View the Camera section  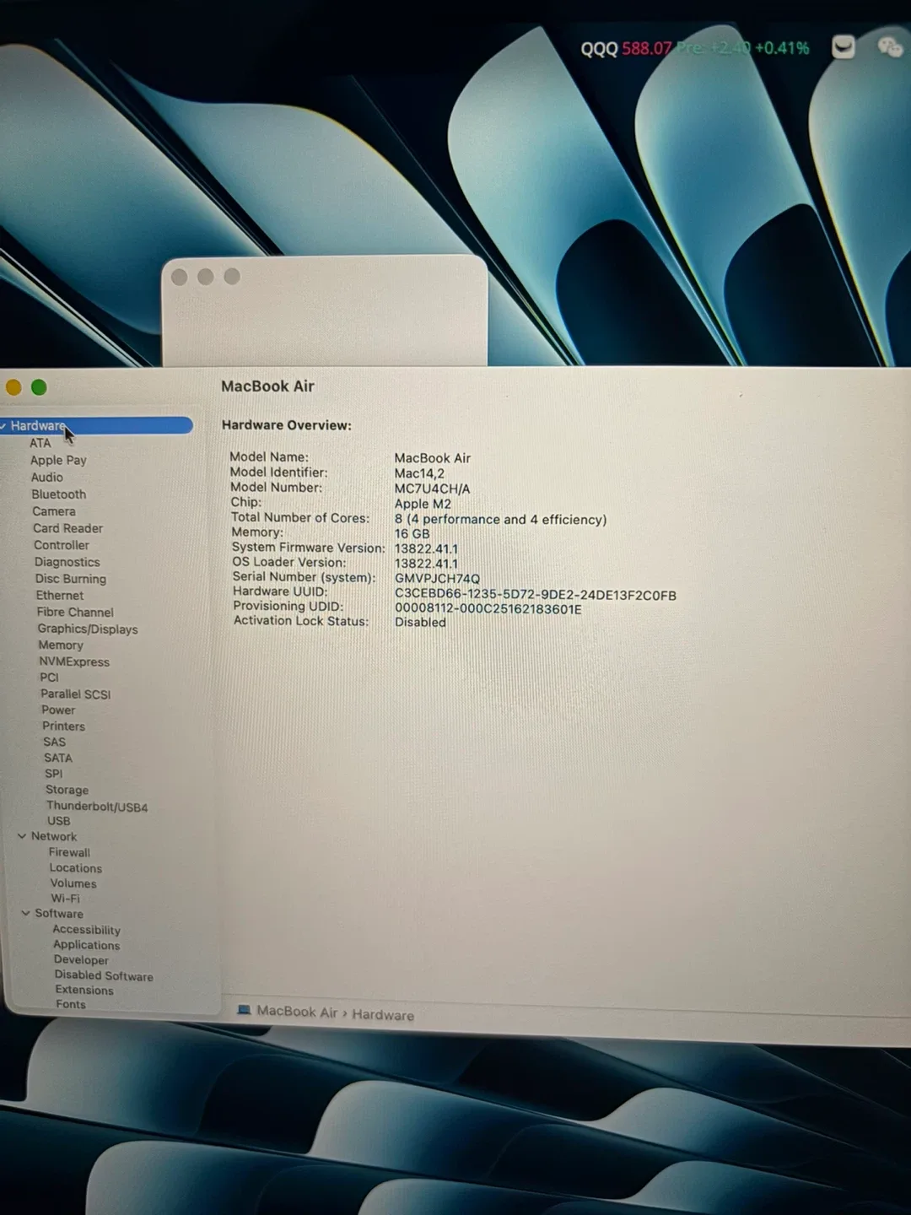(54, 510)
